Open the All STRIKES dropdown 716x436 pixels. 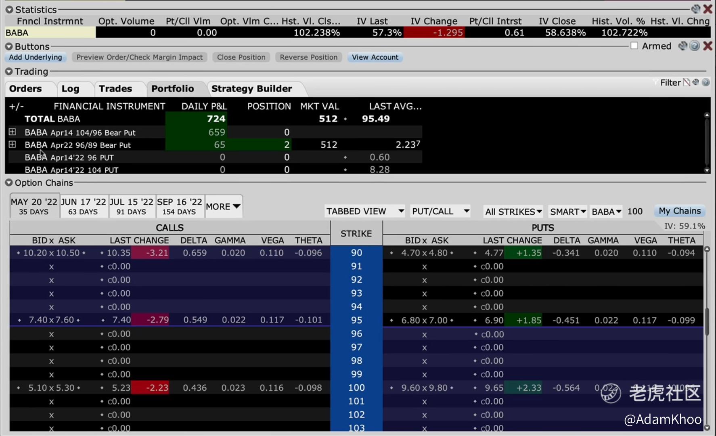pyautogui.click(x=513, y=212)
